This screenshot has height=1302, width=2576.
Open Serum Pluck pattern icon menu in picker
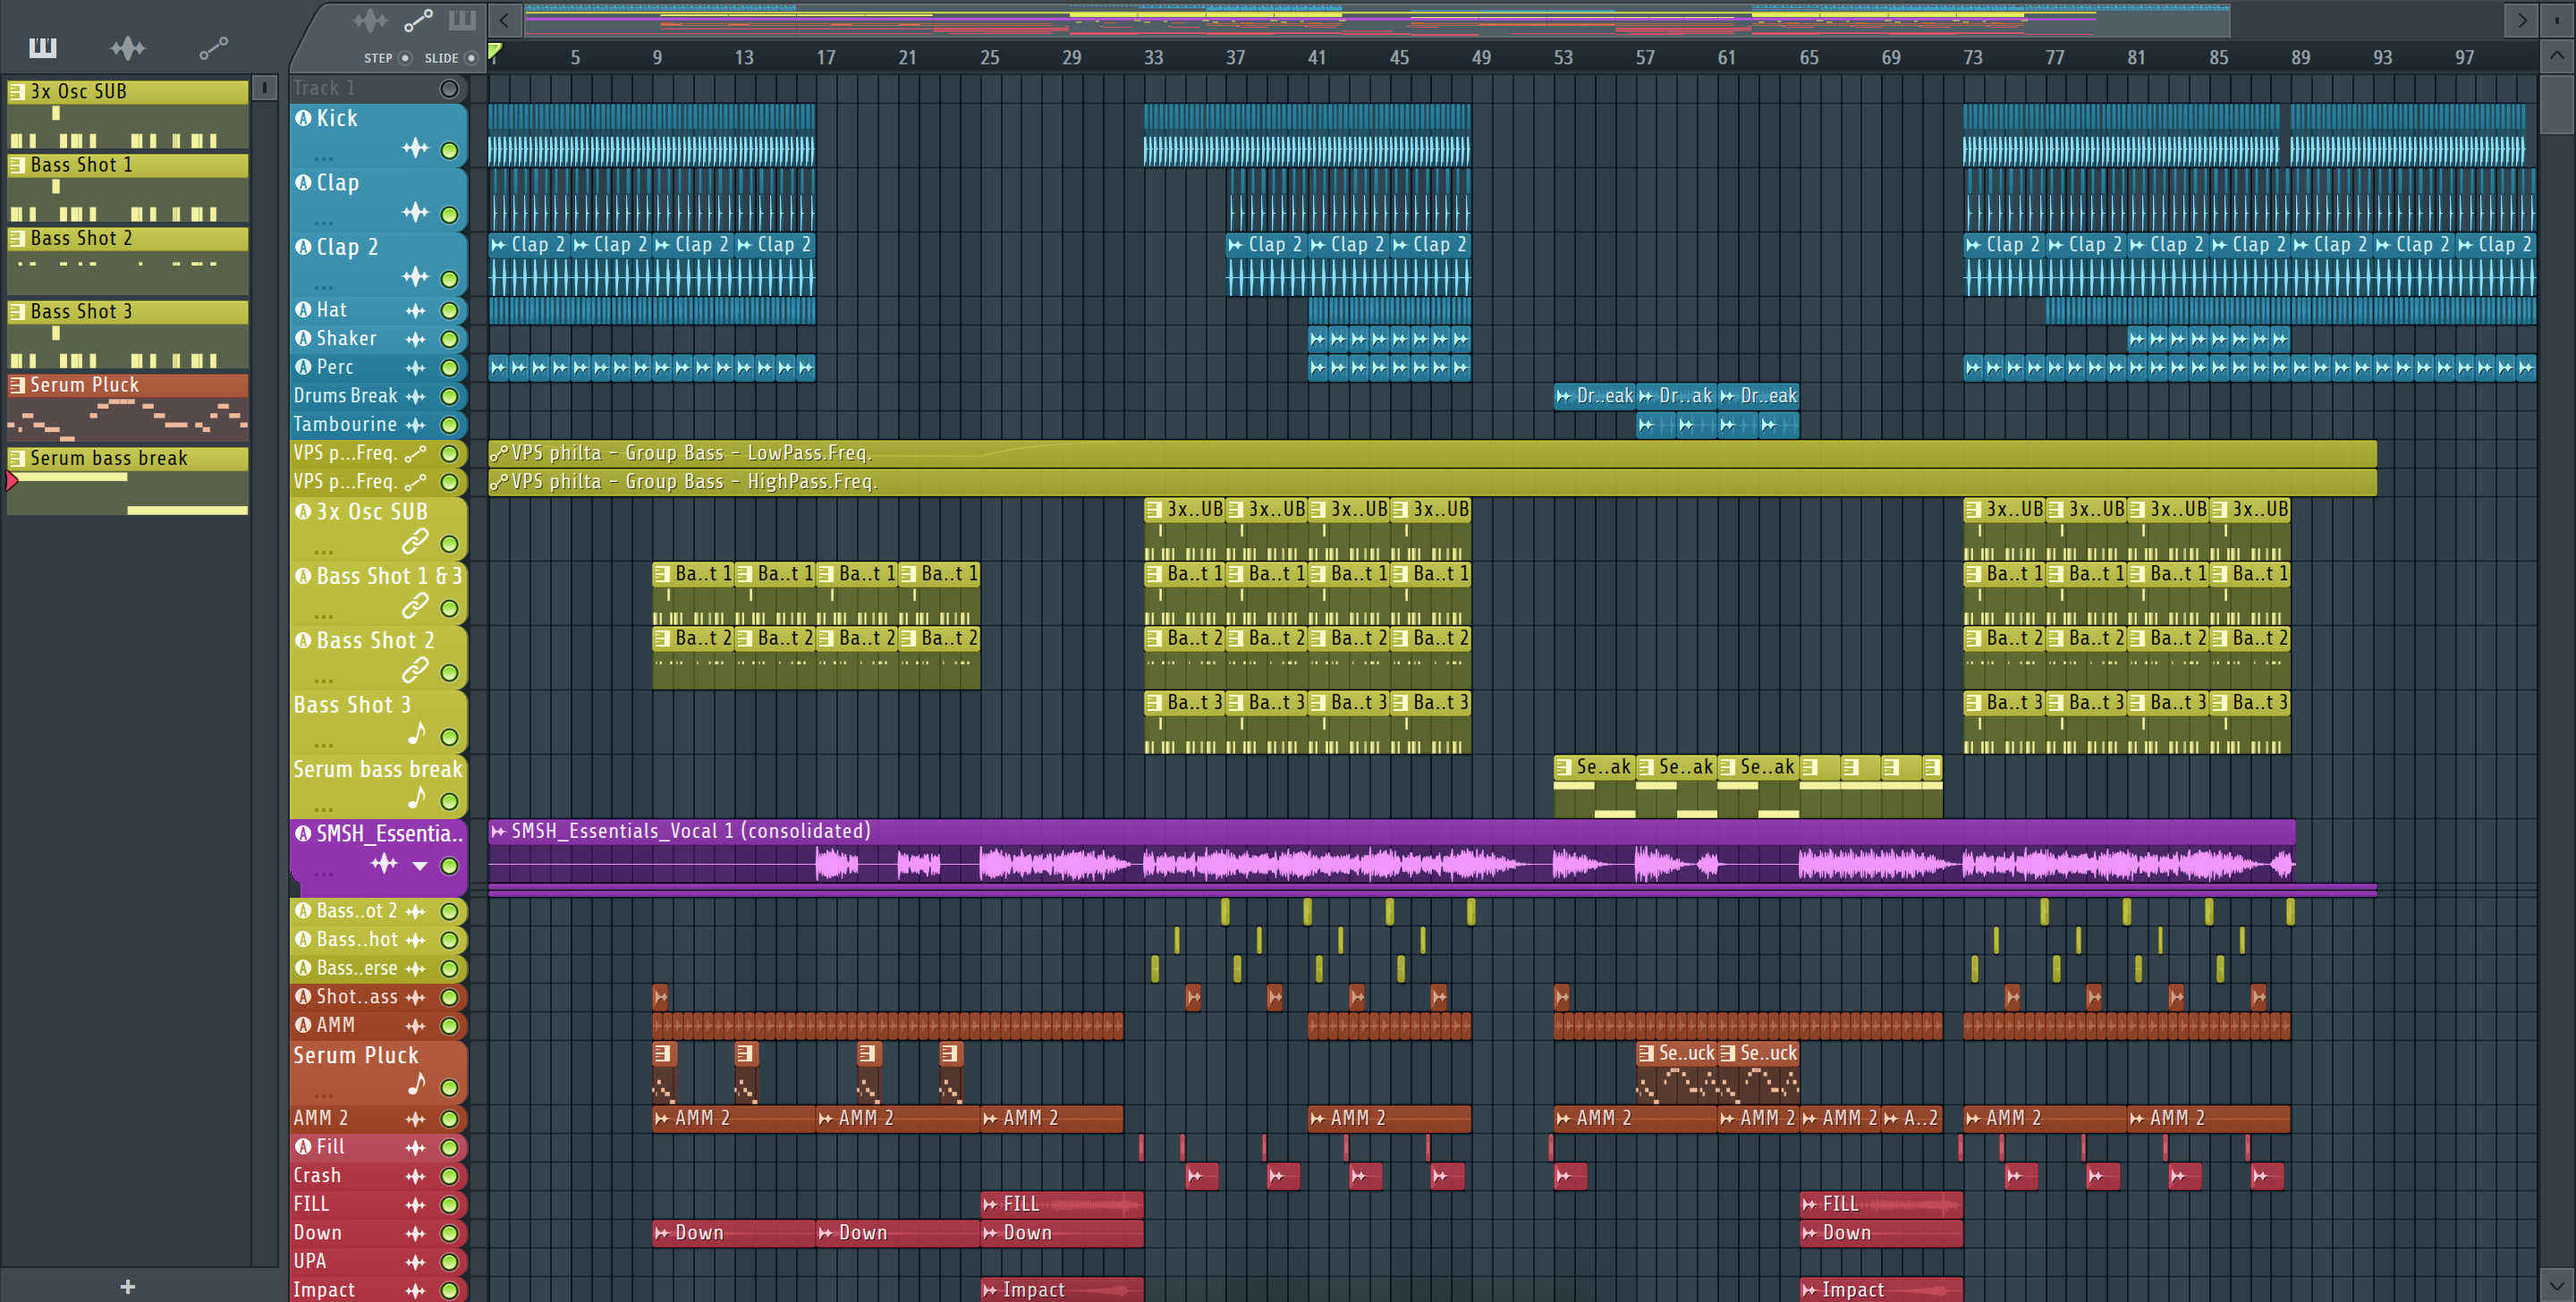point(17,386)
